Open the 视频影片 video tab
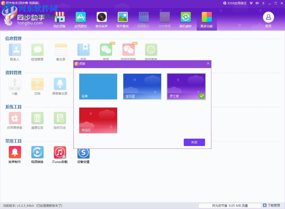 (x=144, y=20)
